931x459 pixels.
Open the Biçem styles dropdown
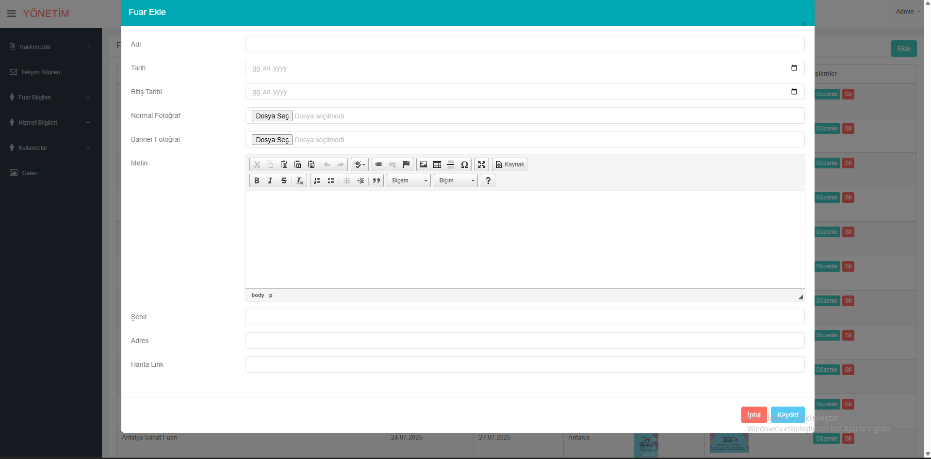click(408, 180)
